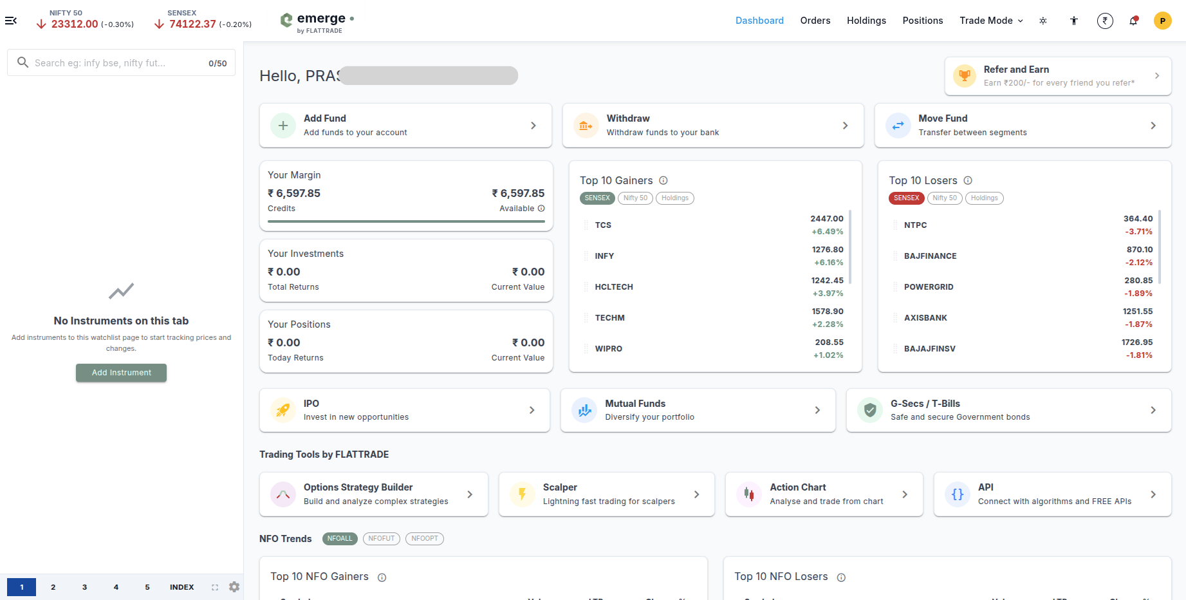Show Top 10 NFO Losers info icon

(841, 577)
